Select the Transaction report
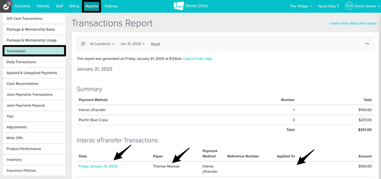Screen dimensions: 381x179 pyautogui.click(x=34, y=51)
